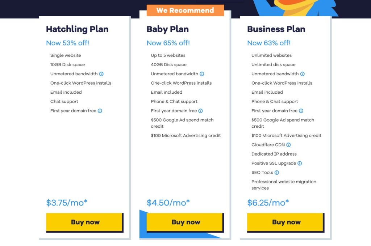Show info for Business Unmetered bandwidth
The image size is (371, 246).
(303, 74)
